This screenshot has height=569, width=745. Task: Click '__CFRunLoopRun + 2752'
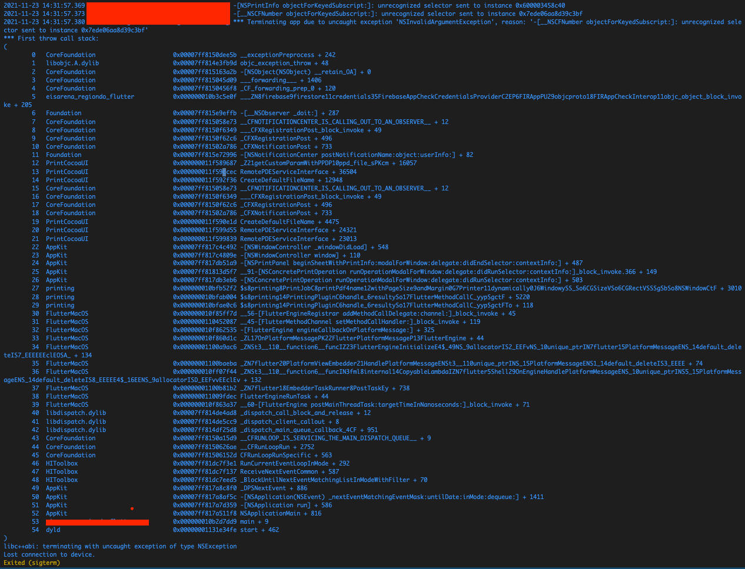pos(277,447)
